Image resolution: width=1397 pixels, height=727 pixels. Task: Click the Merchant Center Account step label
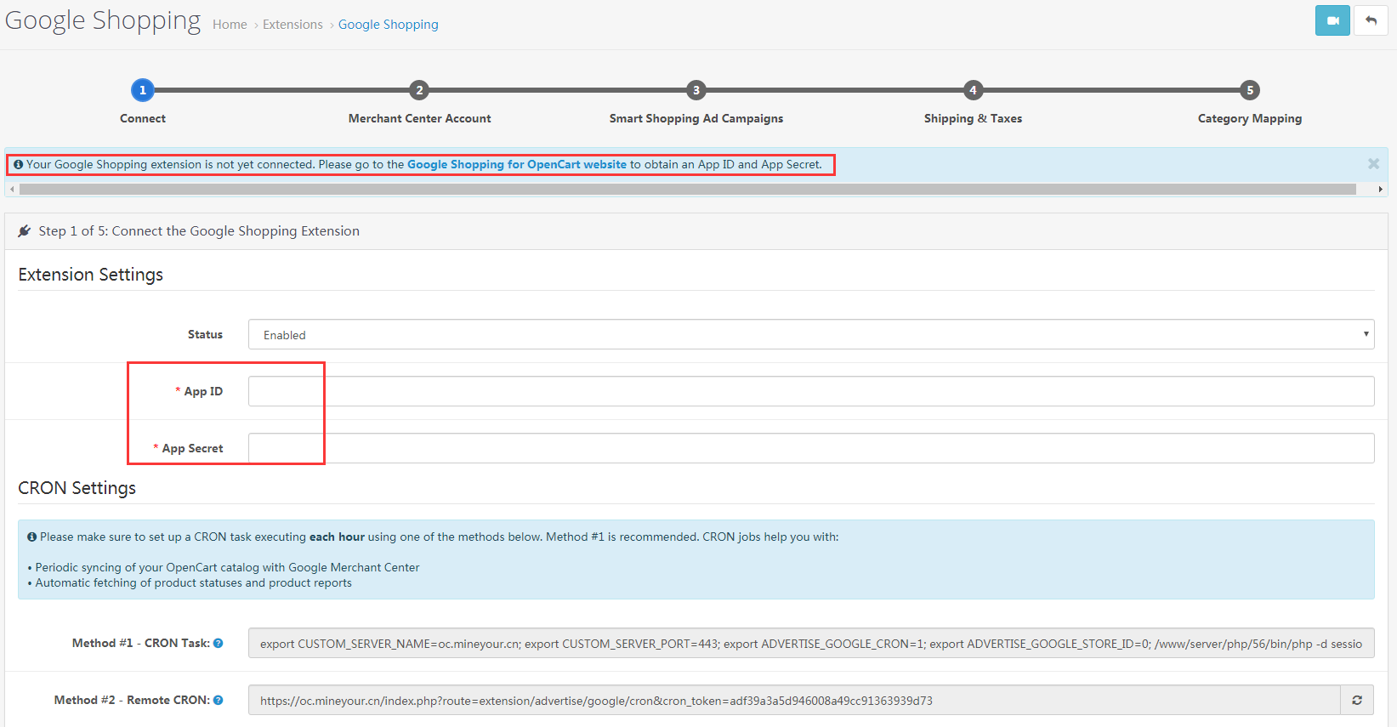(x=419, y=118)
